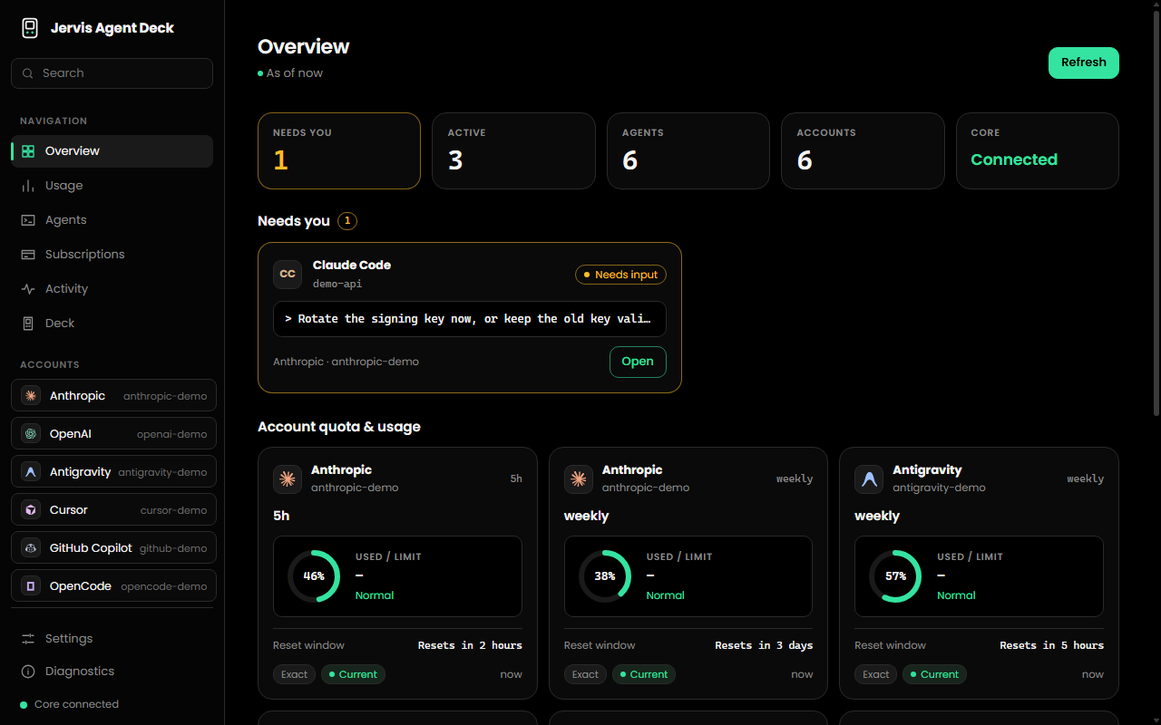Click the Accounts count summary card
This screenshot has height=725, width=1161.
[863, 151]
